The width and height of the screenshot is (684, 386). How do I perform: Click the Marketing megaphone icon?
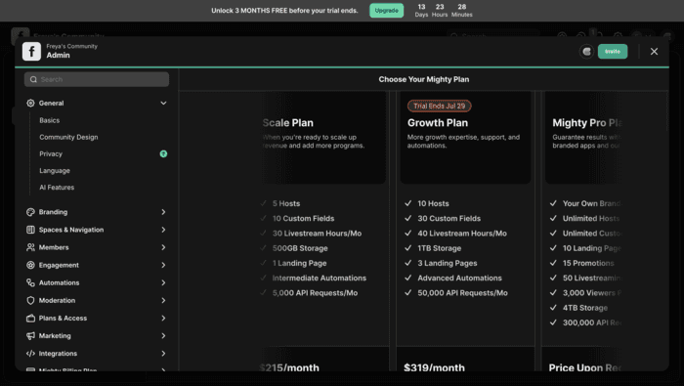point(30,336)
